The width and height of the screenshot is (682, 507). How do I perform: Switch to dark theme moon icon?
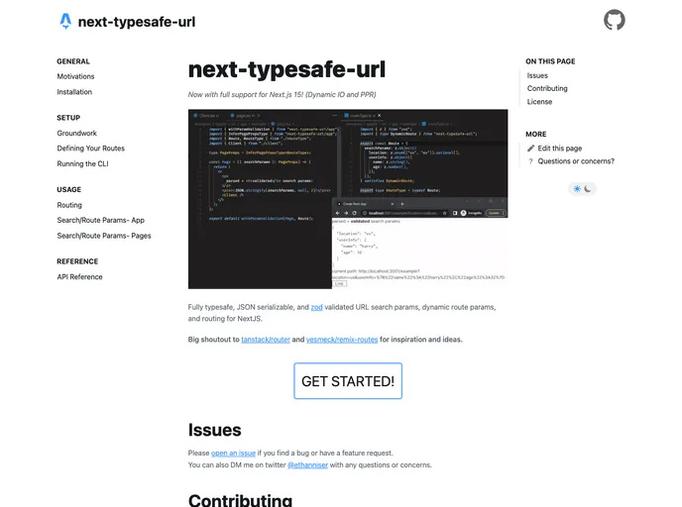coord(588,188)
